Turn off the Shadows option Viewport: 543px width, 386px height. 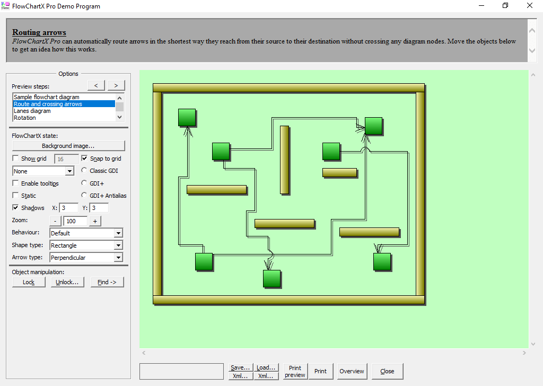15,207
